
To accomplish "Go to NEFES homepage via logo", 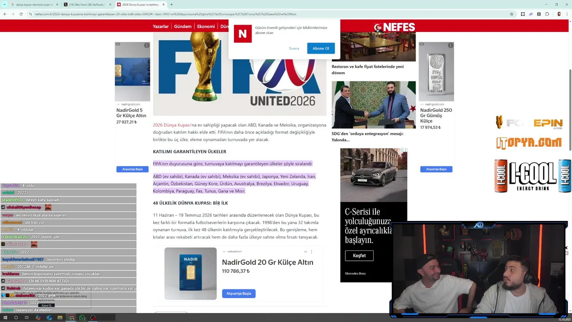I will (395, 27).
